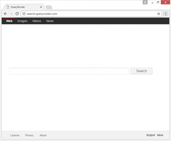This screenshot has width=171, height=141.
Task: Open the About link in footer
Action: [x=43, y=135]
